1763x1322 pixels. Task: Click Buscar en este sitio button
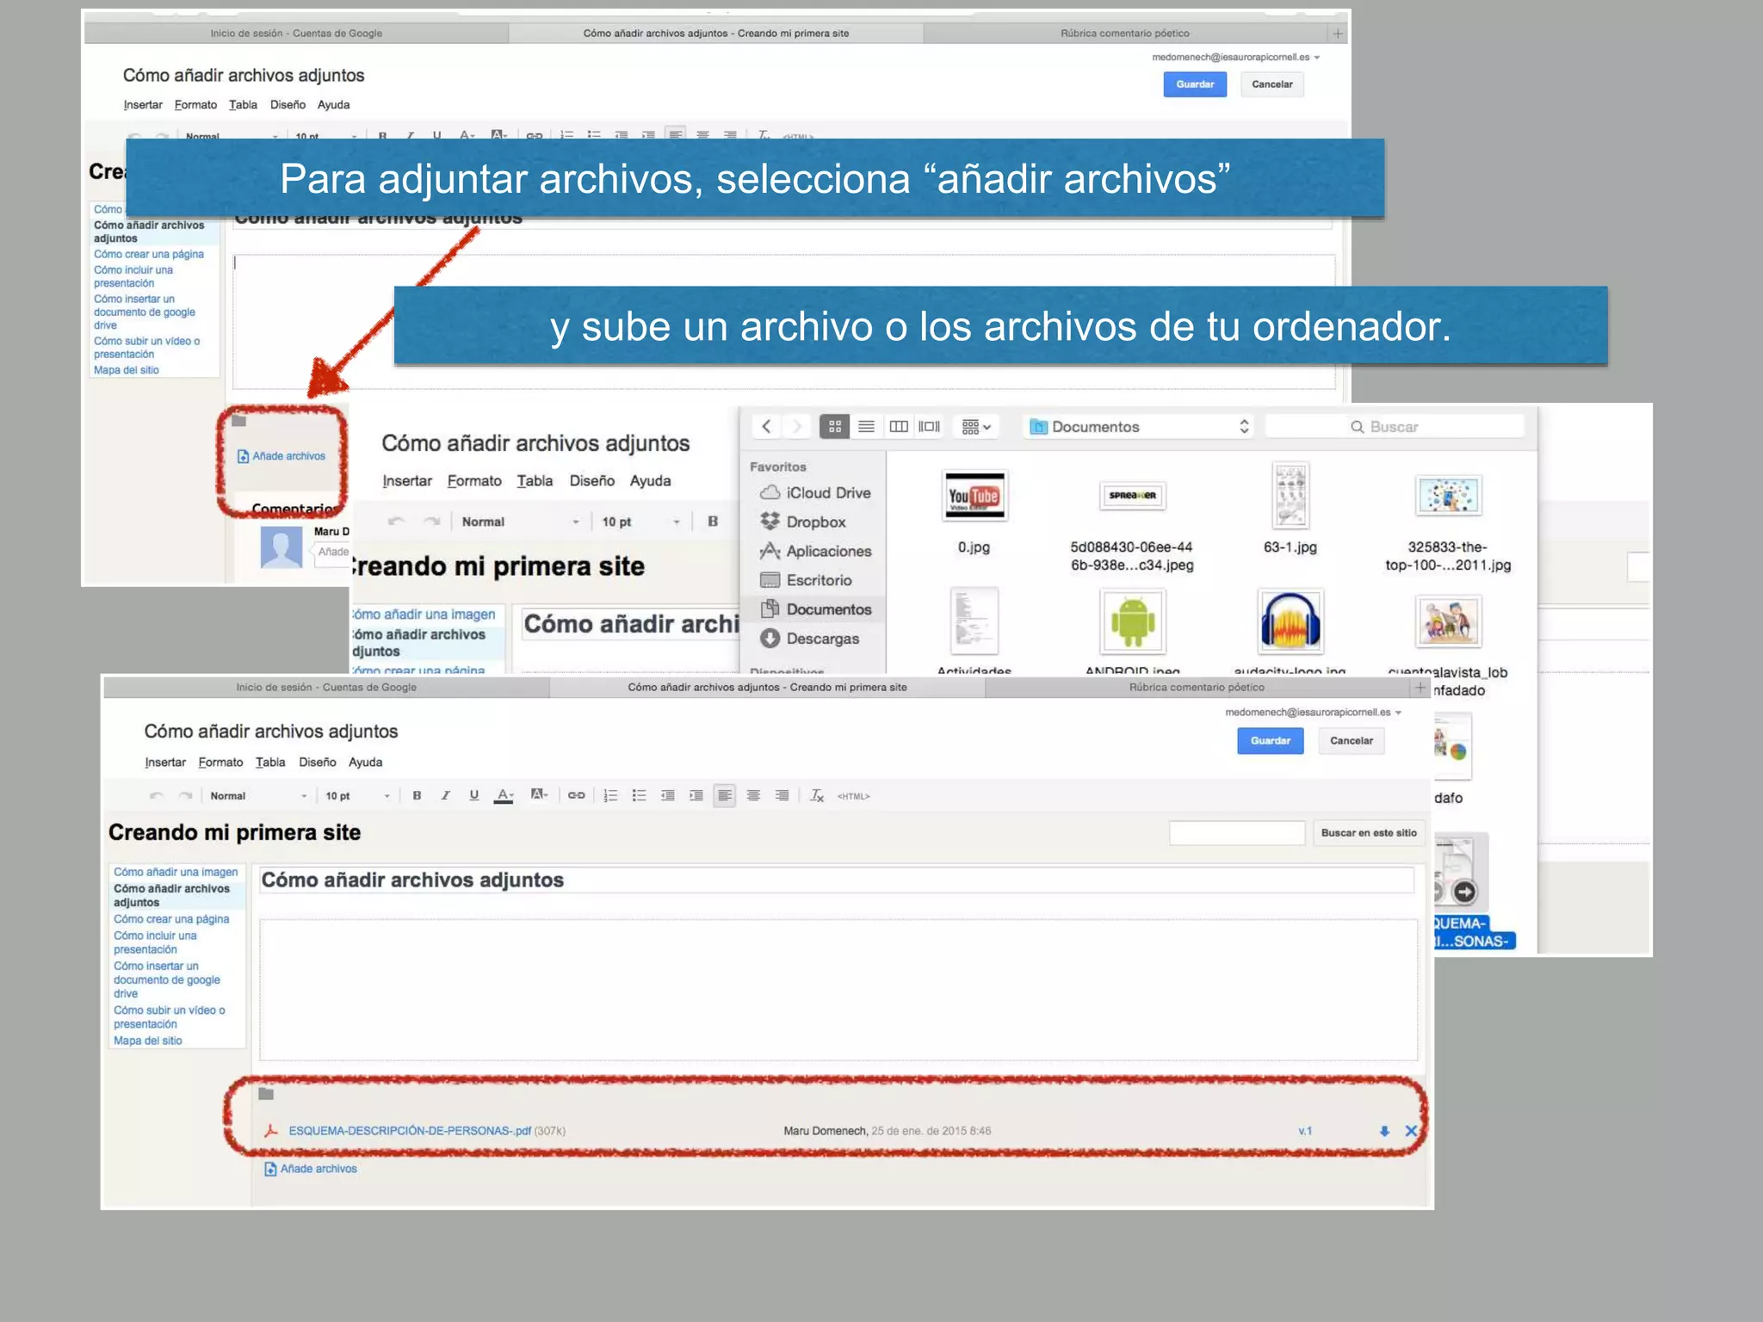tap(1368, 833)
